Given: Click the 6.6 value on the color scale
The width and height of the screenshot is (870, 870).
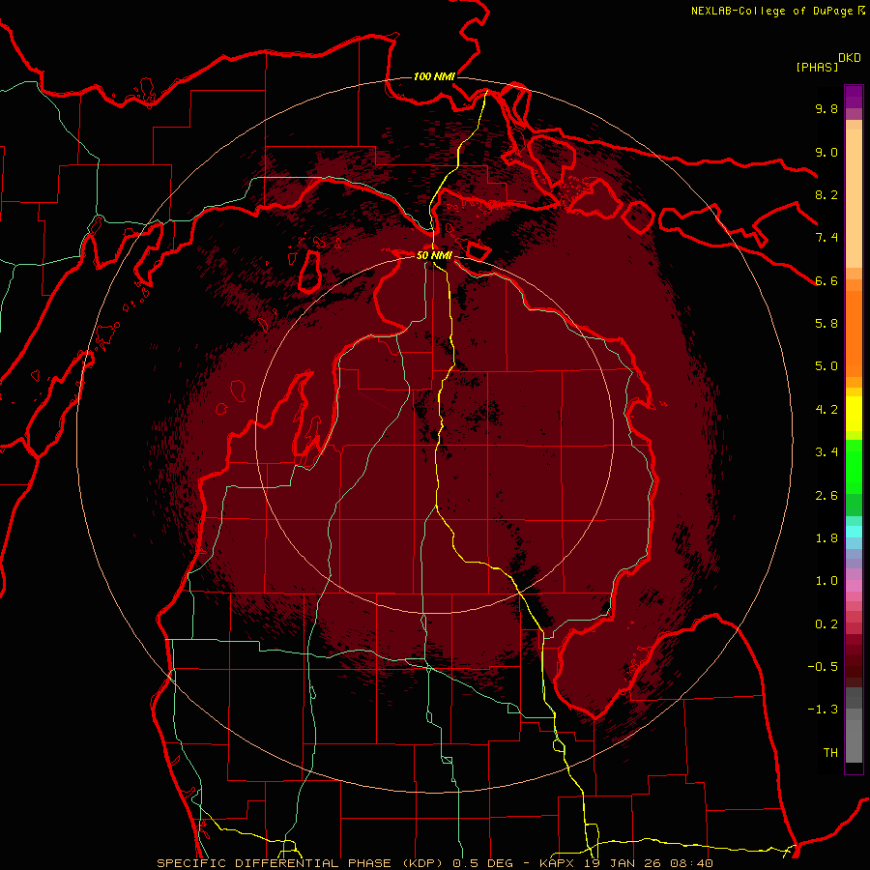Looking at the screenshot, I should click(x=826, y=280).
